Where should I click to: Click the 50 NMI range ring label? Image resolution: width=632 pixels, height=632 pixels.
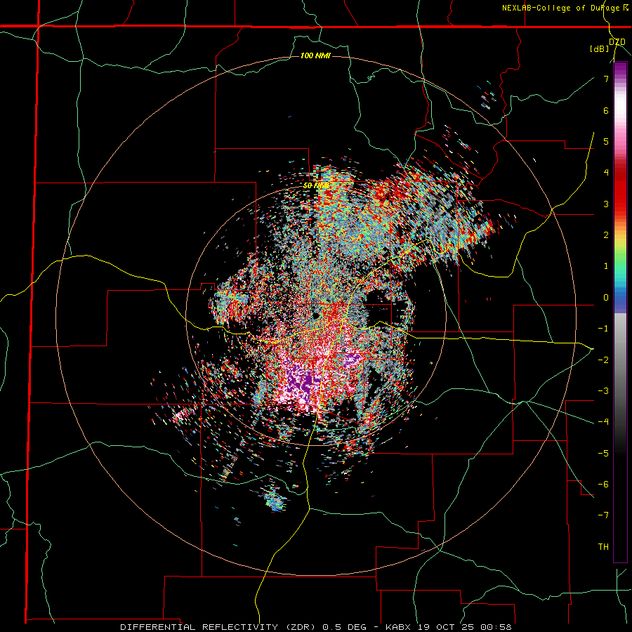[315, 185]
